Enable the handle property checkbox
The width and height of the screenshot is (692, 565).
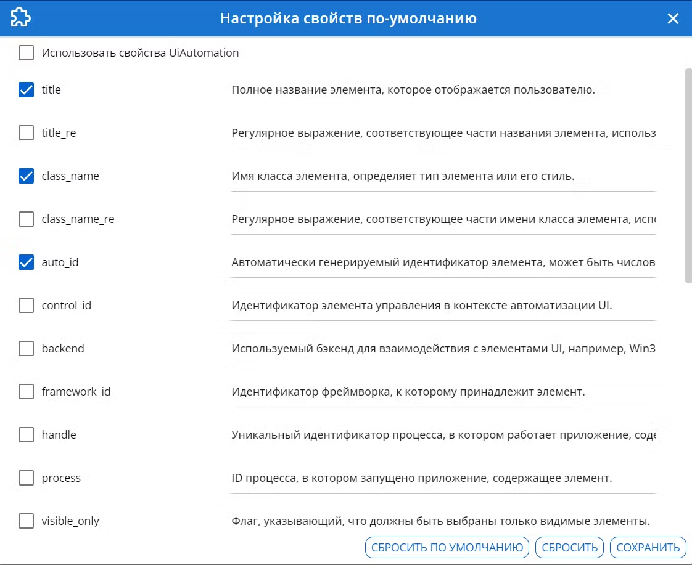click(26, 434)
